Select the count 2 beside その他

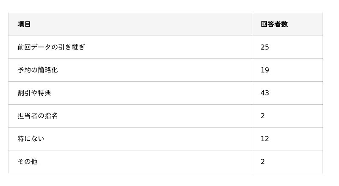[263, 161]
